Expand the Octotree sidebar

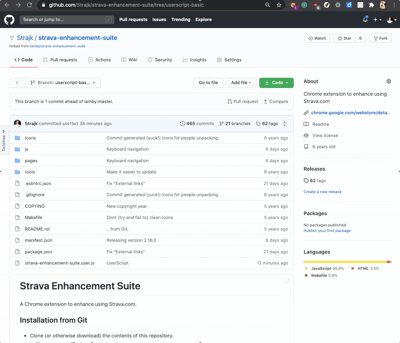(x=4, y=140)
